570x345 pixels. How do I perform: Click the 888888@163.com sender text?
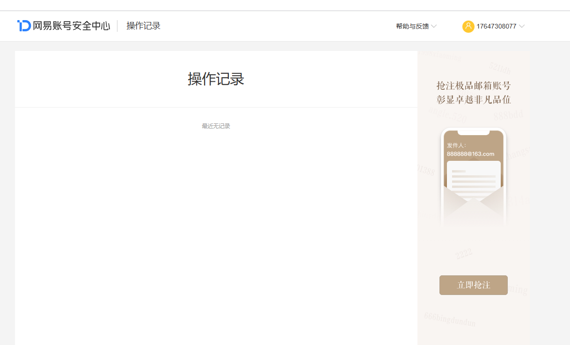click(470, 154)
